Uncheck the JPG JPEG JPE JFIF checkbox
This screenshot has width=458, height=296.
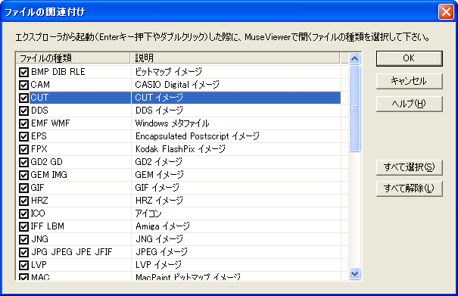click(23, 252)
